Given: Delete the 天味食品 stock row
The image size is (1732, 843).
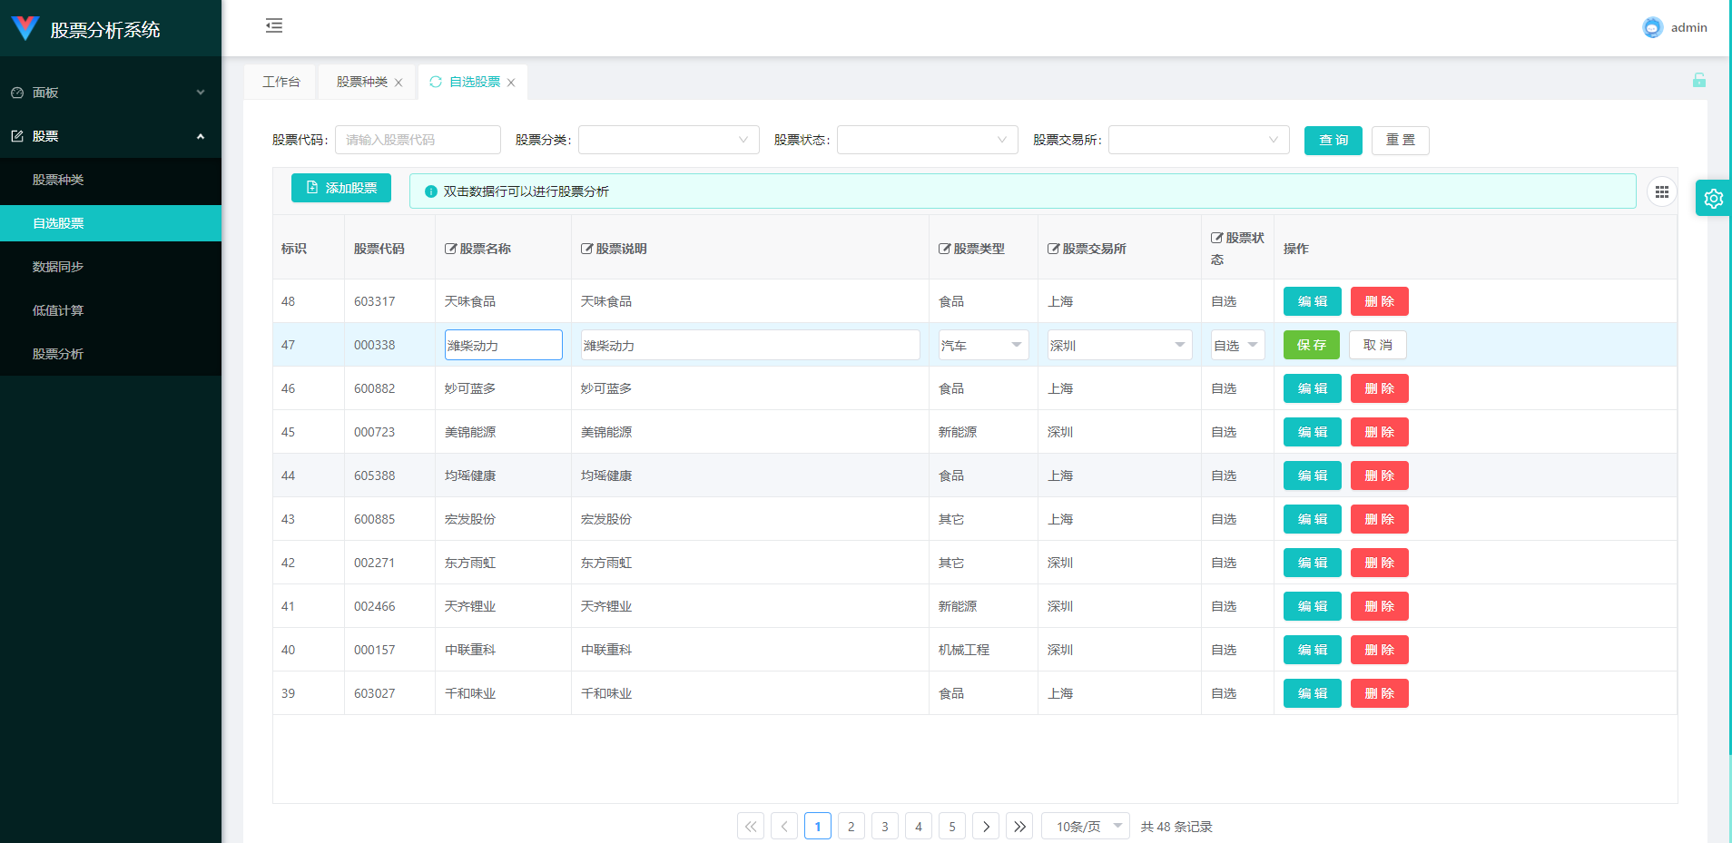Looking at the screenshot, I should [1379, 301].
